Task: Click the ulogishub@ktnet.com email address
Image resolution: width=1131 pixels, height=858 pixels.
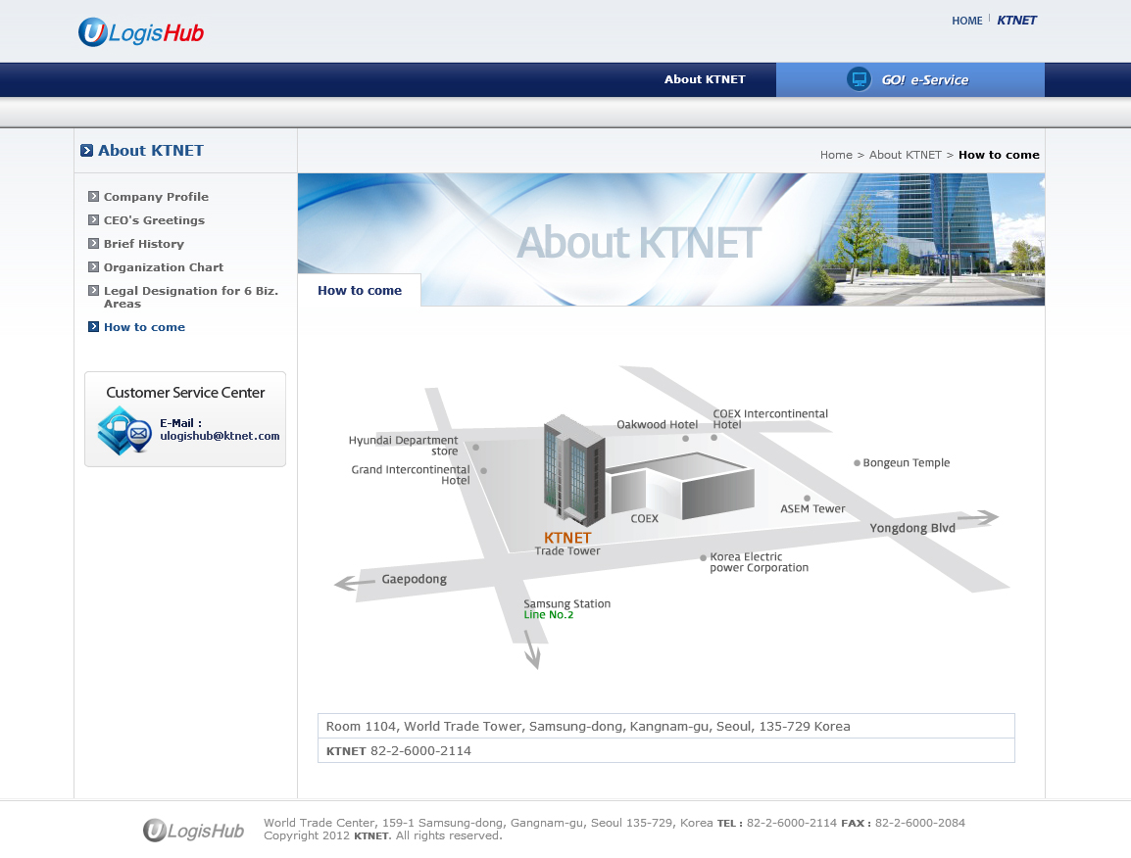Action: pyautogui.click(x=220, y=436)
